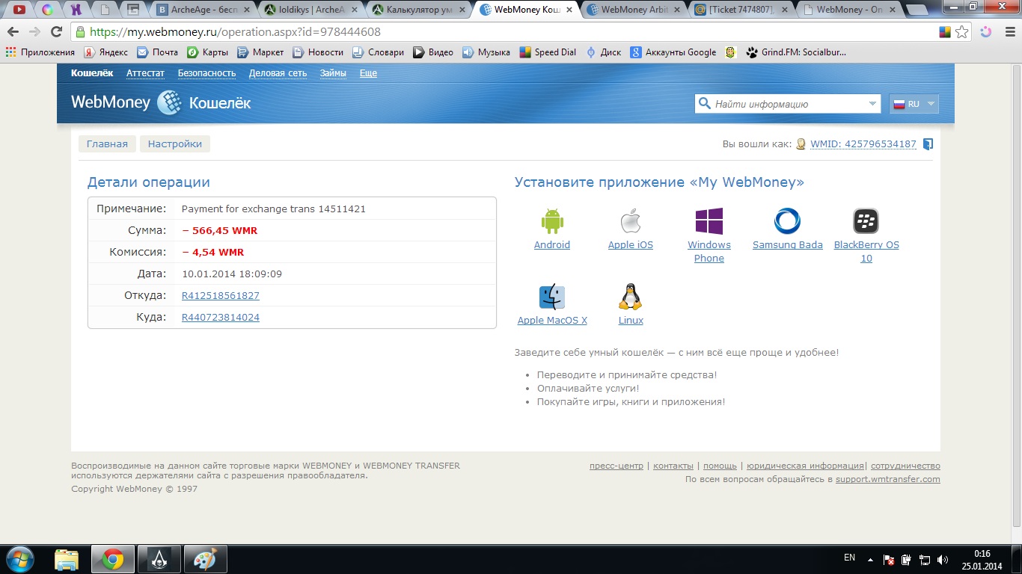Select the date 10.01.2014 18:09:09
The image size is (1022, 574).
pyautogui.click(x=232, y=274)
